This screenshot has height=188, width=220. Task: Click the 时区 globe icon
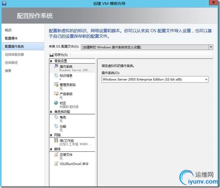coord(56,103)
